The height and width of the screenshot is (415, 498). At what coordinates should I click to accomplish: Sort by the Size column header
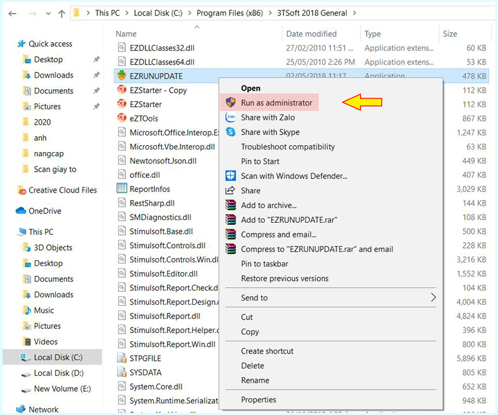click(450, 34)
